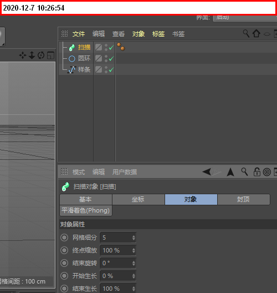Open the 模式 menu in attribute manager

(79, 172)
